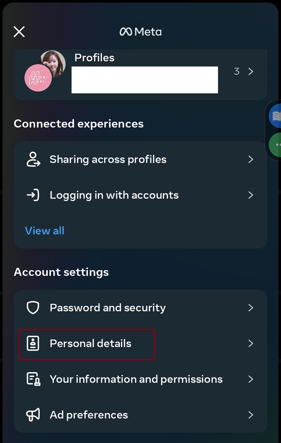Tap the blue floating book icon
Viewport: 281px width, 443px height.
point(276,116)
